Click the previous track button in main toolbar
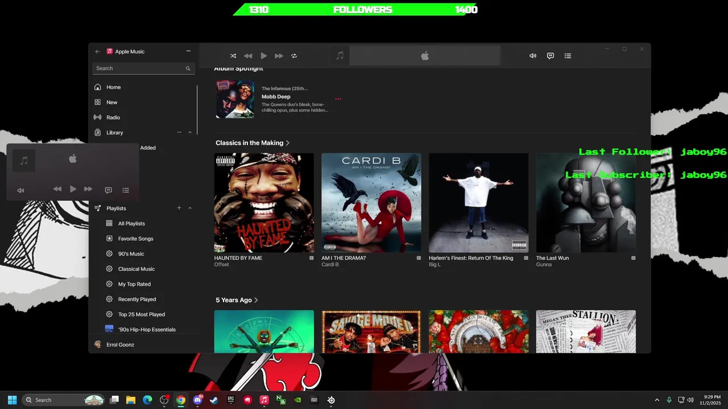 pyautogui.click(x=248, y=56)
